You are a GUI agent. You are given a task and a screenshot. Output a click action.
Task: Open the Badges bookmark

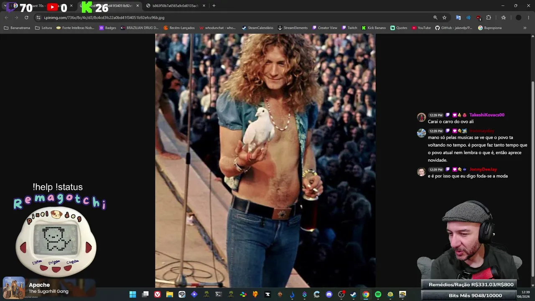coord(108,28)
